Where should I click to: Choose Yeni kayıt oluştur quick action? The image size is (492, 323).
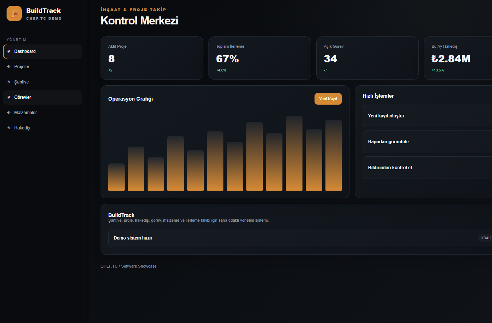pyautogui.click(x=427, y=116)
